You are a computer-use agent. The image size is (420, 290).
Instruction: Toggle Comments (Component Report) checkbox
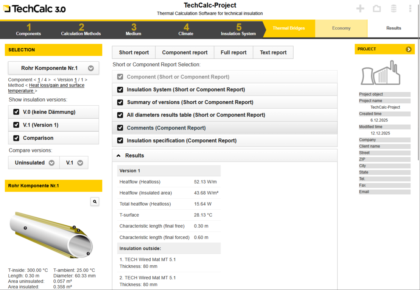120,128
